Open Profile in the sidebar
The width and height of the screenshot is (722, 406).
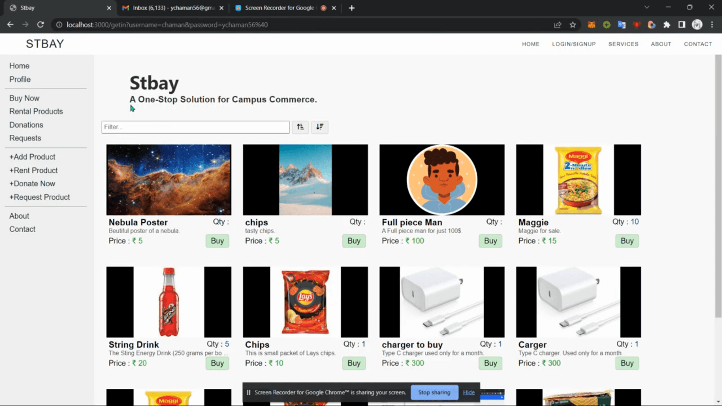[x=20, y=79]
